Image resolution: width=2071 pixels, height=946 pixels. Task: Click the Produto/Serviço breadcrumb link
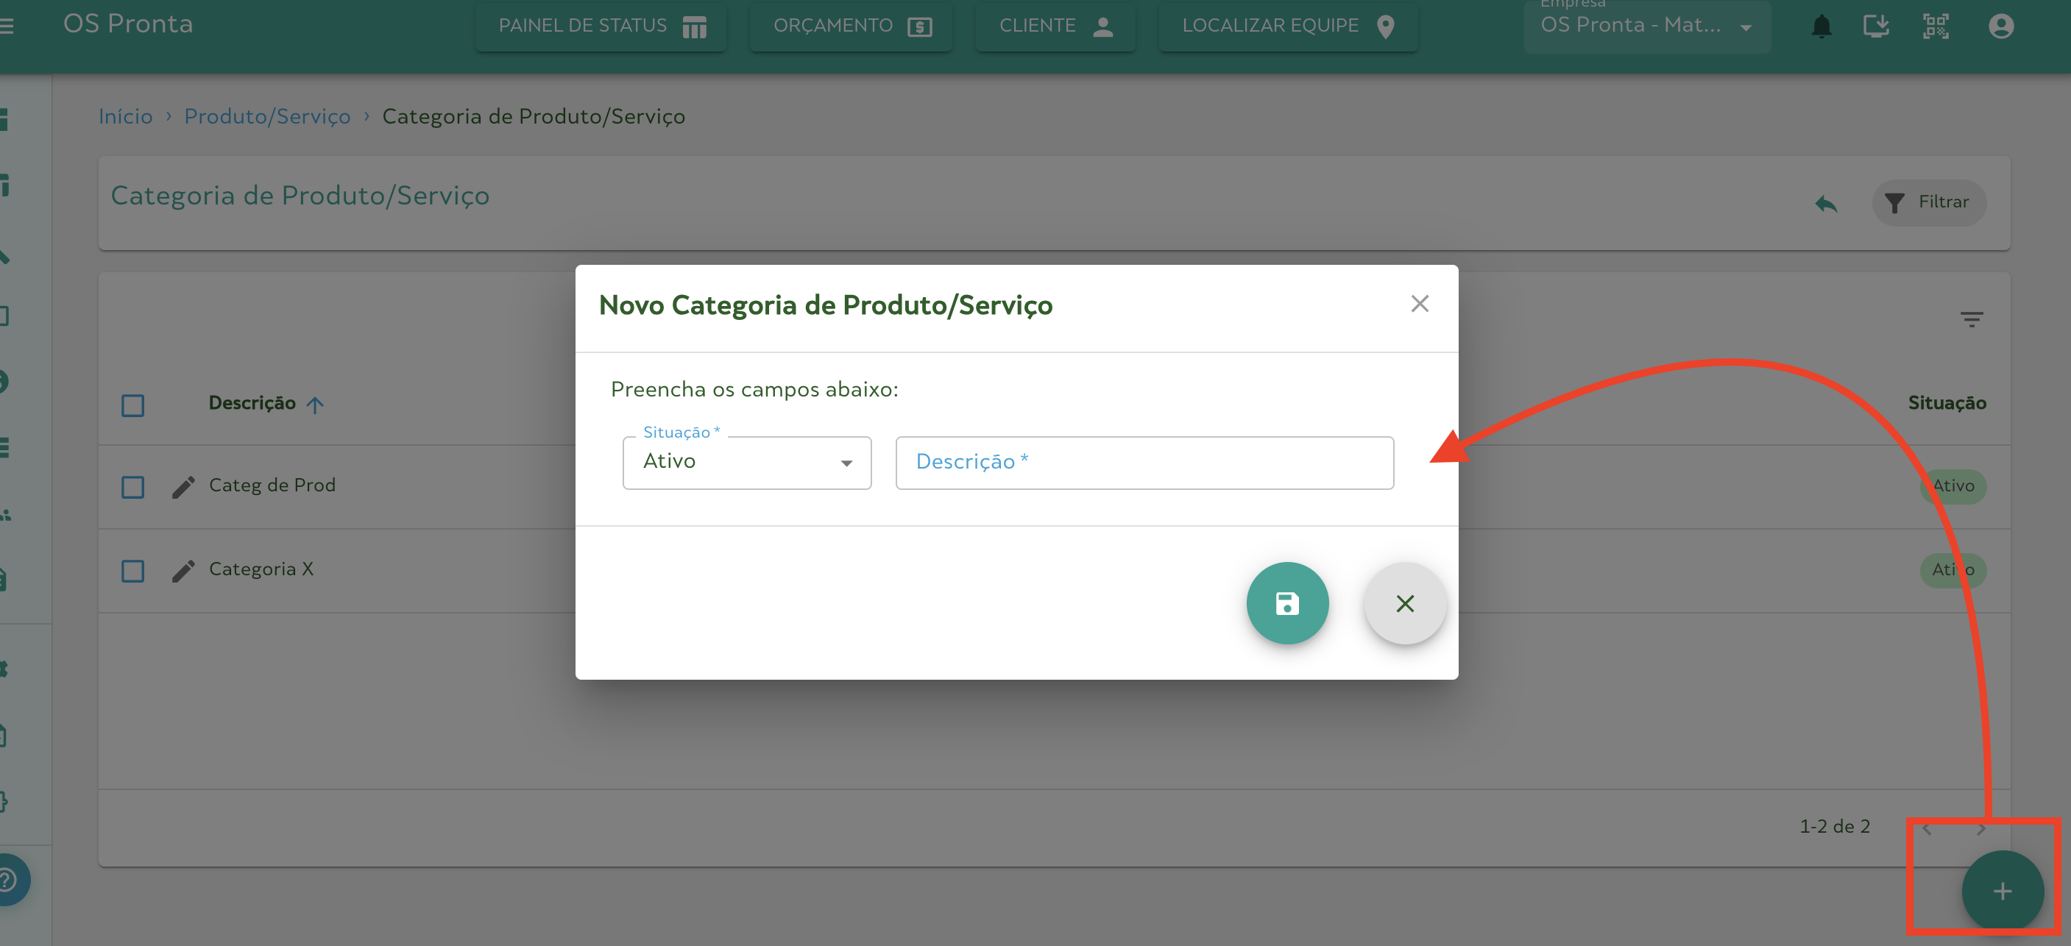(267, 116)
